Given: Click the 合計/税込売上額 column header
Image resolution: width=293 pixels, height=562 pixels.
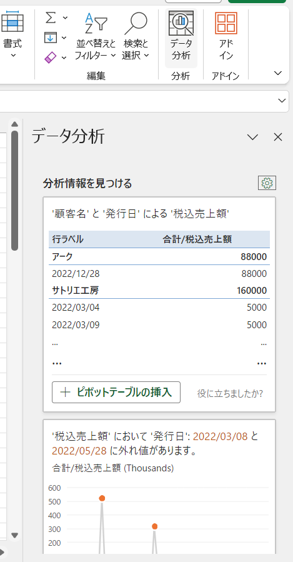Looking at the screenshot, I should 197,239.
